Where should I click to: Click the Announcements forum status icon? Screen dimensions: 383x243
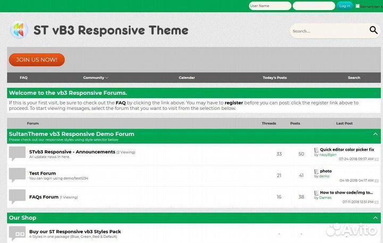tap(17, 153)
